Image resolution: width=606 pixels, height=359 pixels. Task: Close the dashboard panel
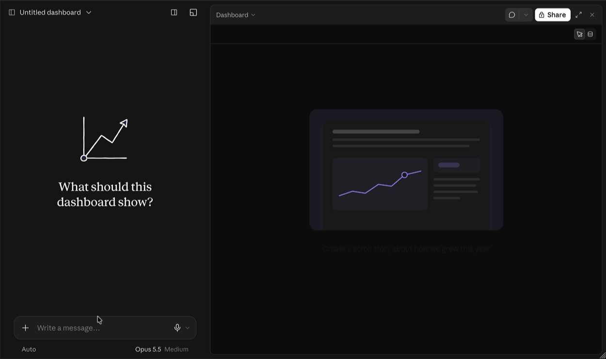click(592, 15)
